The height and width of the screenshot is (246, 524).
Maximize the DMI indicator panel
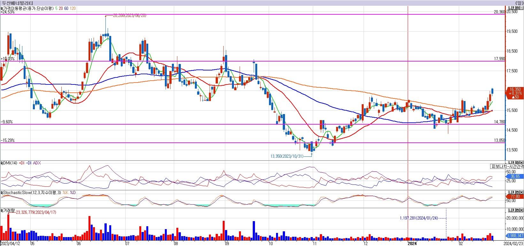click(517, 163)
